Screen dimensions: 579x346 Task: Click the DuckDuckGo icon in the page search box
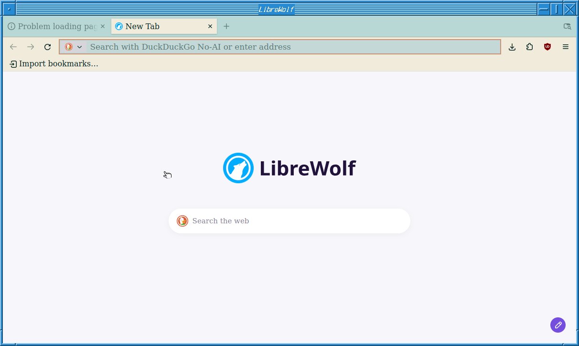tap(182, 221)
